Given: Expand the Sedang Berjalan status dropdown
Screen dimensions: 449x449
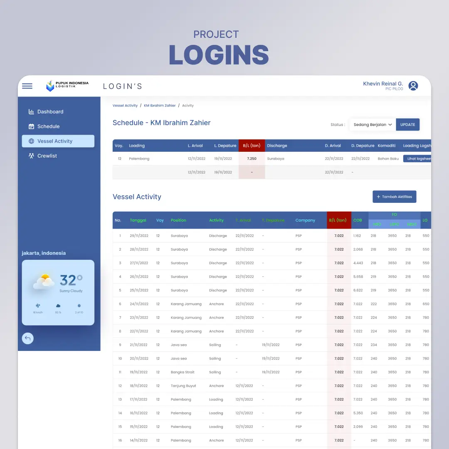Looking at the screenshot, I should pos(373,125).
